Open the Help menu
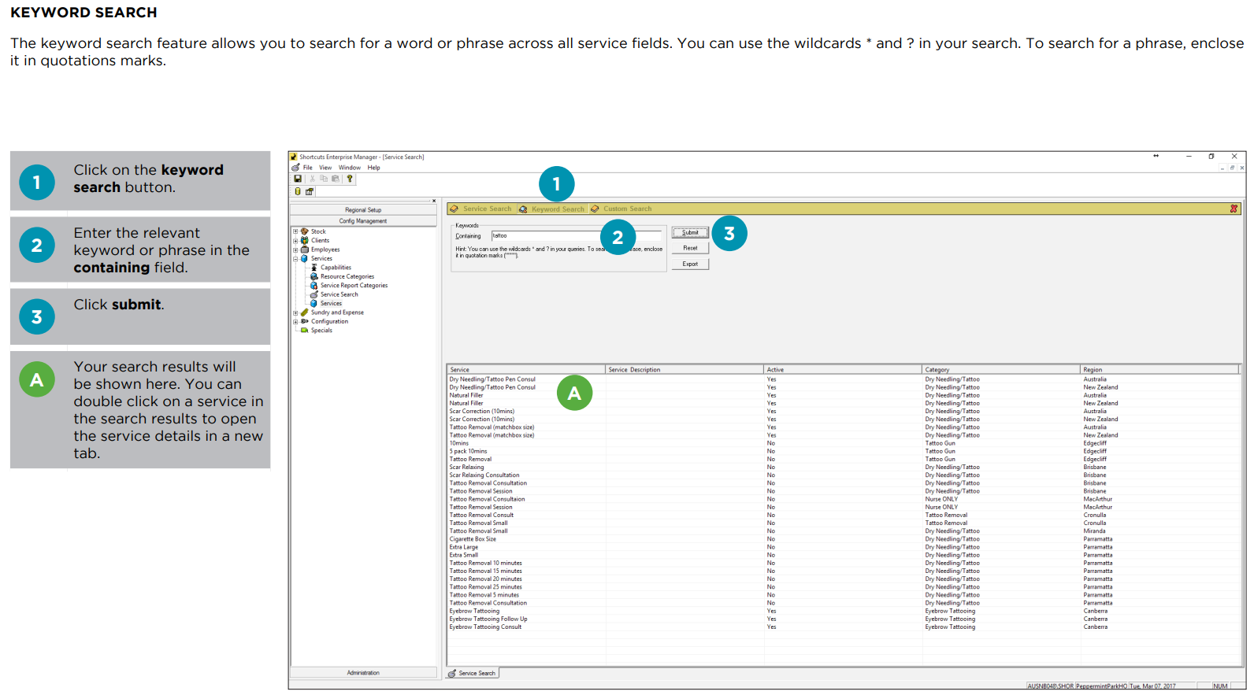Viewport: 1254px width, 695px height. (x=374, y=168)
